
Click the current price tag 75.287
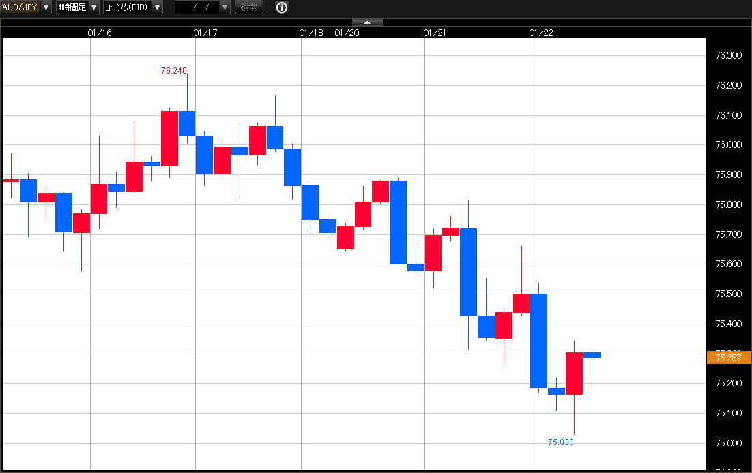[729, 358]
